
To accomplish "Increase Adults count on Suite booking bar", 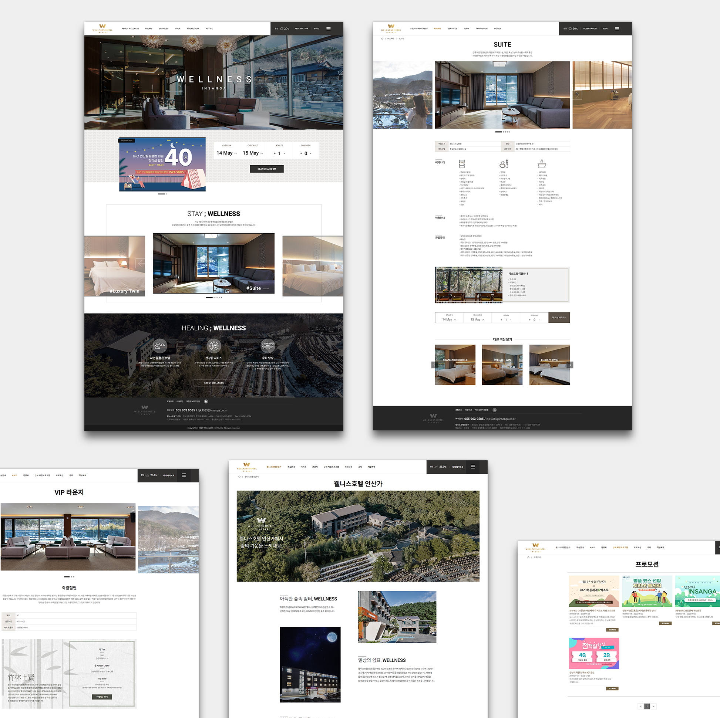I will [x=501, y=320].
